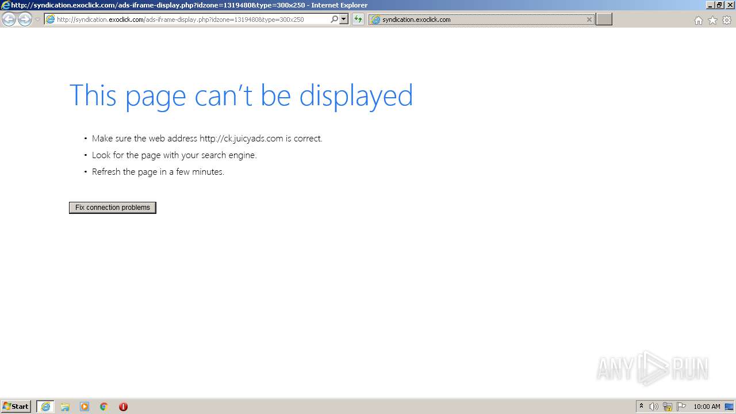
Task: Click 'Look for the page with your search engine'
Action: click(174, 155)
